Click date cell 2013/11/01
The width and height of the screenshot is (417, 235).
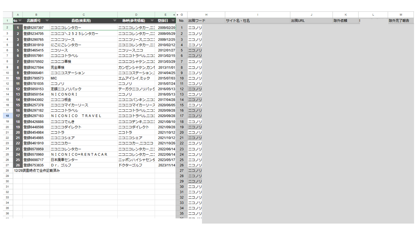(x=165, y=67)
